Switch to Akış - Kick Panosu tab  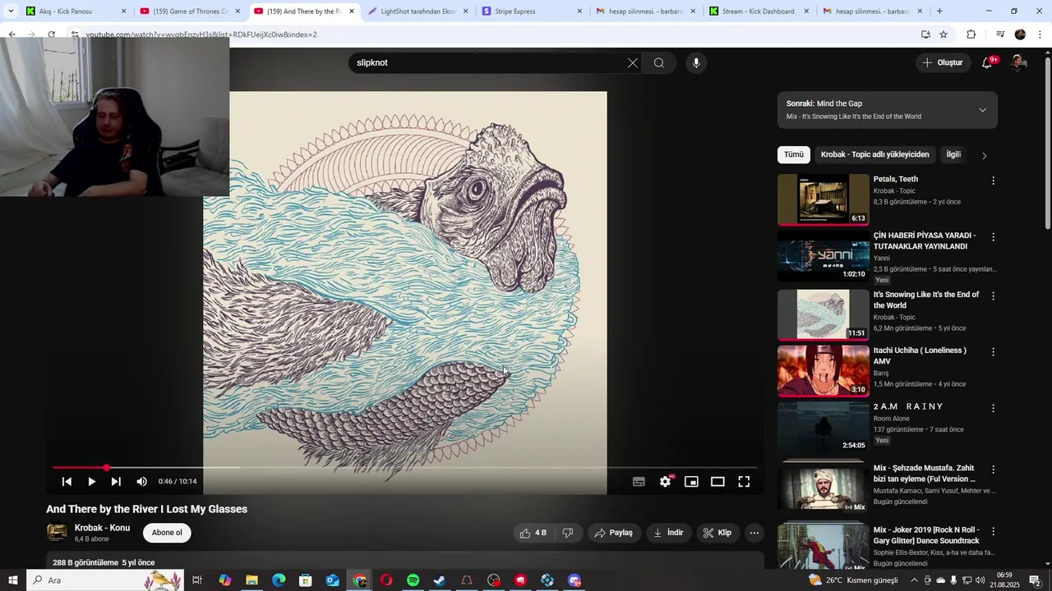point(76,11)
